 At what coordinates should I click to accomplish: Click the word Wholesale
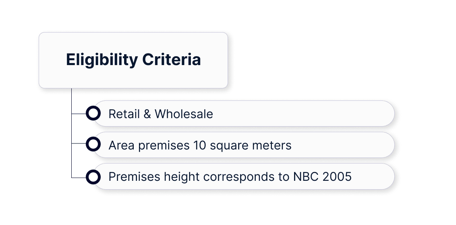(184, 114)
